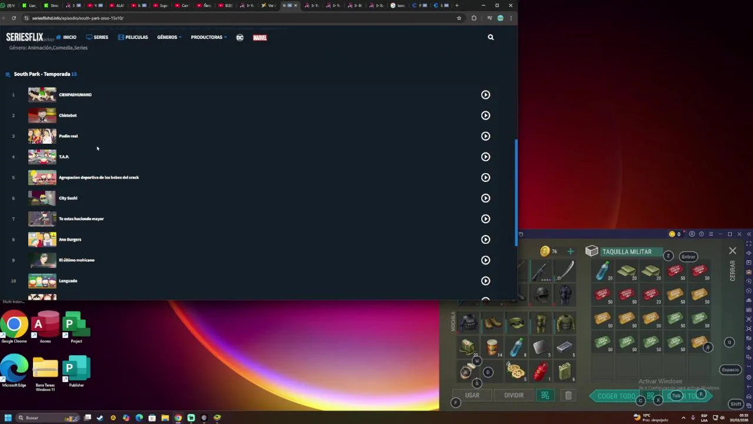Click the episode title Agrupacion deportiva de los bebes del crack
The width and height of the screenshot is (753, 424).
99,177
